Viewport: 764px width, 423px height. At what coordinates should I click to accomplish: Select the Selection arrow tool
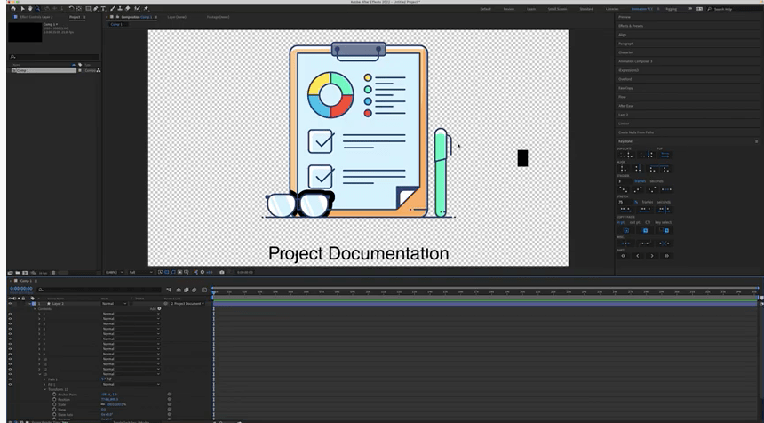click(x=22, y=8)
